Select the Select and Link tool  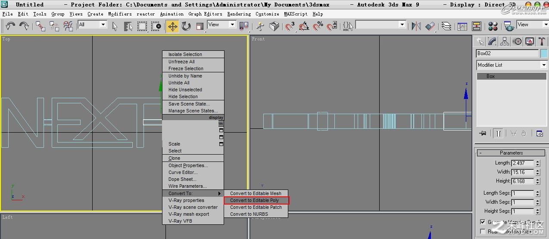(x=41, y=26)
